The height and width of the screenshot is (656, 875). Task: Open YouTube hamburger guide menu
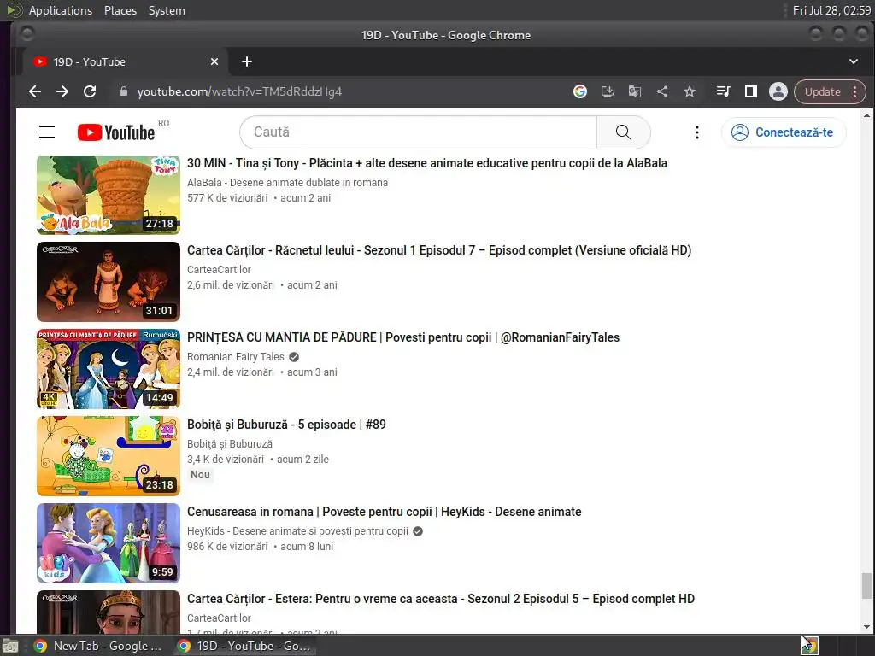point(47,132)
